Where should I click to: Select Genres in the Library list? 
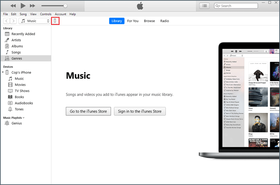(26, 58)
